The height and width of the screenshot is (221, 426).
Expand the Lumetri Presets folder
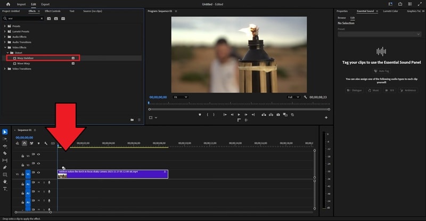tap(5, 31)
